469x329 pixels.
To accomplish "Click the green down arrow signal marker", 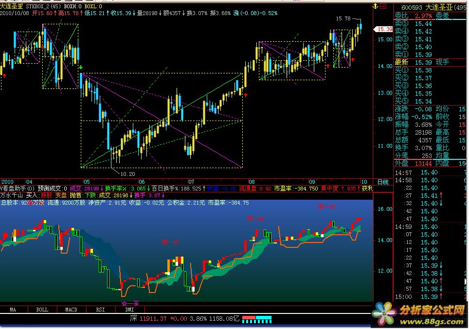I will 81,68.
